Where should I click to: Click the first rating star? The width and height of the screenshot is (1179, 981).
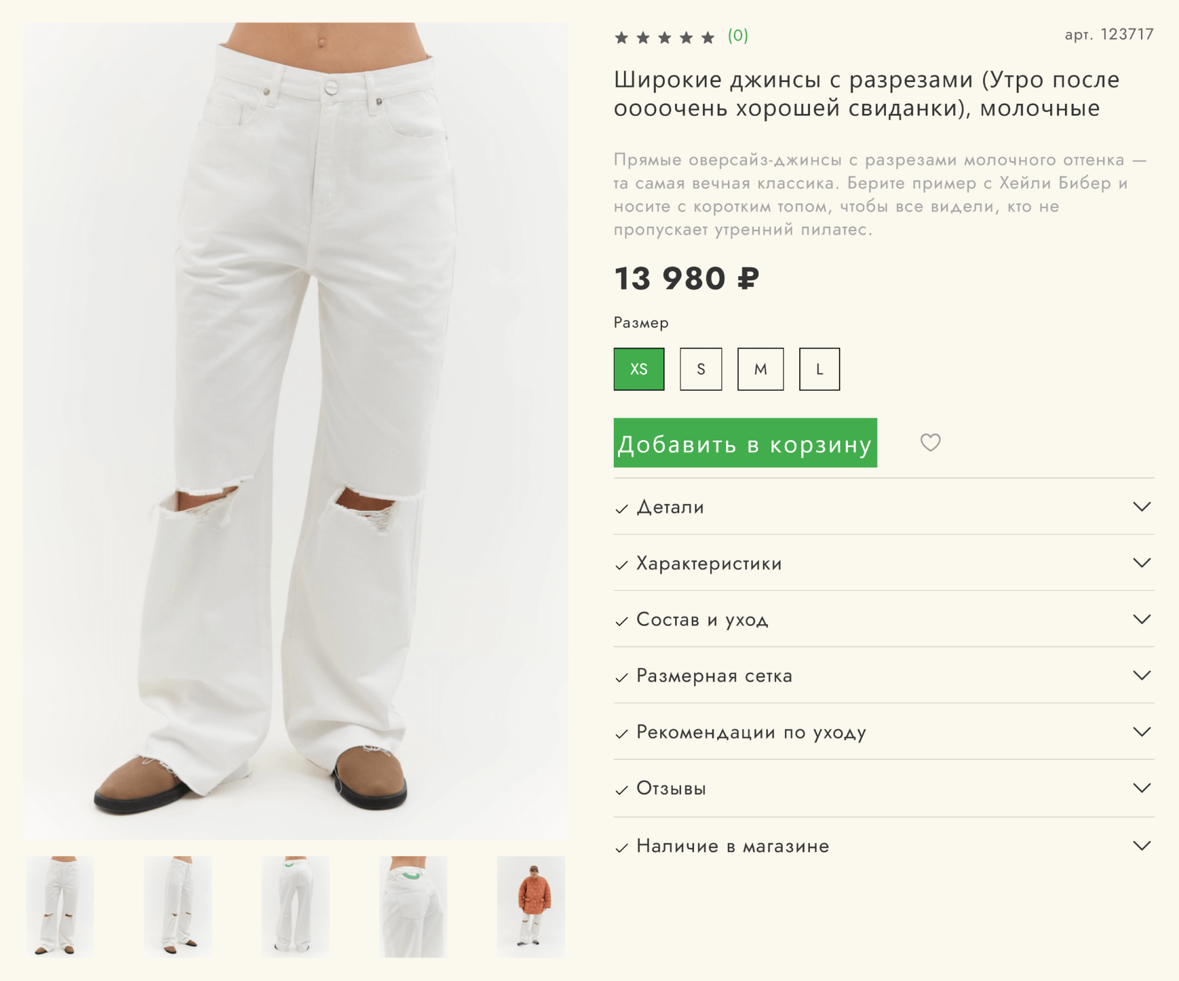click(x=622, y=38)
